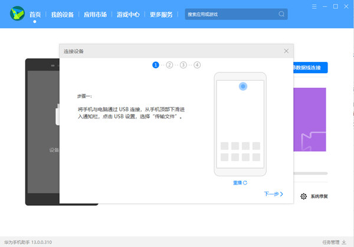Open the 首页 home tab
Screen dimensions: 354x247
point(35,15)
